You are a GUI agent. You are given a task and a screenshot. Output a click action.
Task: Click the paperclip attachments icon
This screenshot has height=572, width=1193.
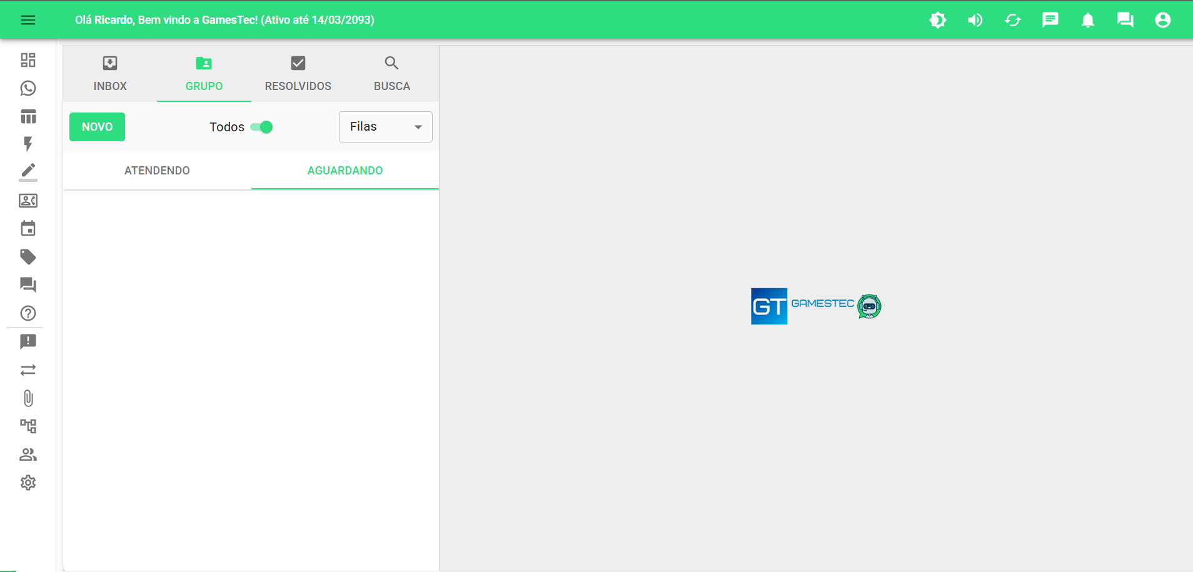[28, 398]
